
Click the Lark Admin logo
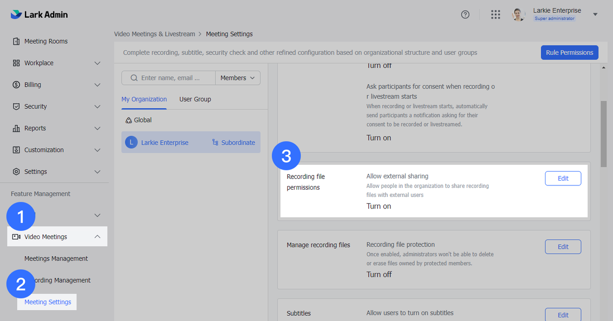click(39, 14)
